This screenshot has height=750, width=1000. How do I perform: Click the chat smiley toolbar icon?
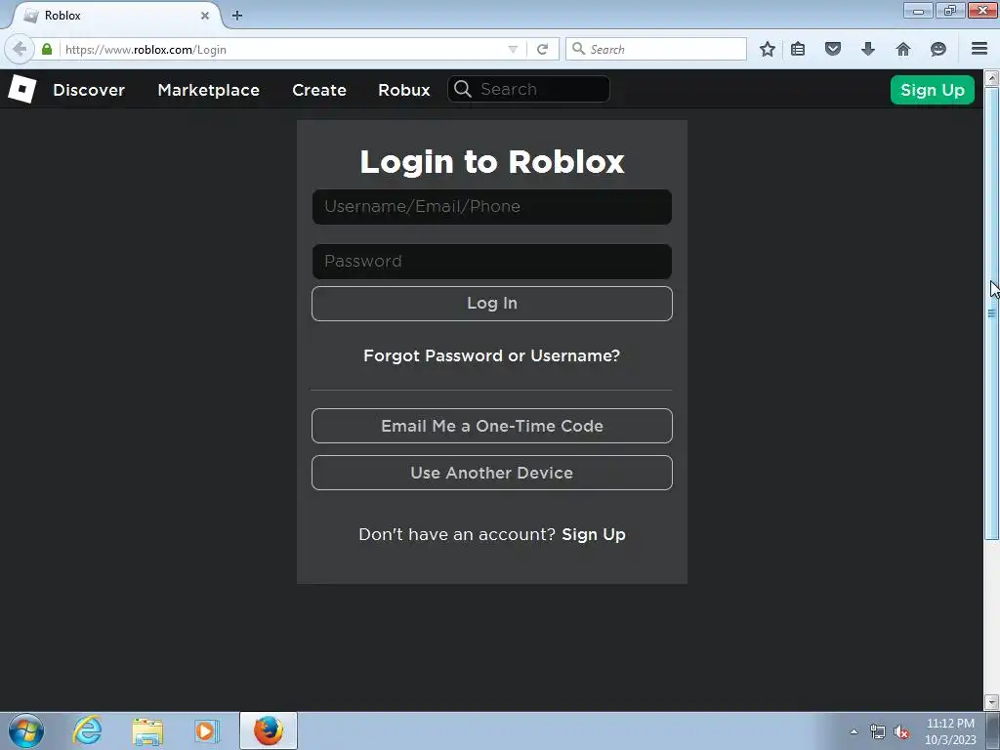[938, 49]
